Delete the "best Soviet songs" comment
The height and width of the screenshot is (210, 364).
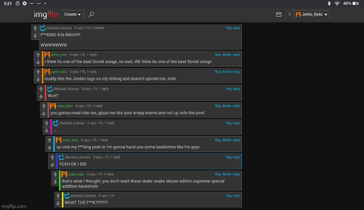[226, 55]
